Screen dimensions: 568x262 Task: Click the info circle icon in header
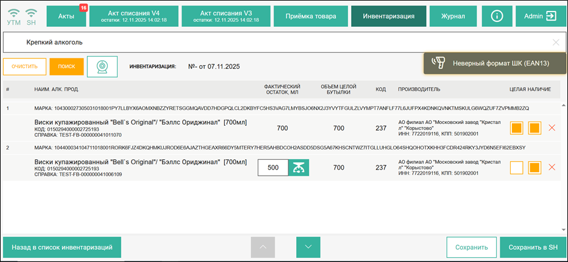[x=497, y=16]
